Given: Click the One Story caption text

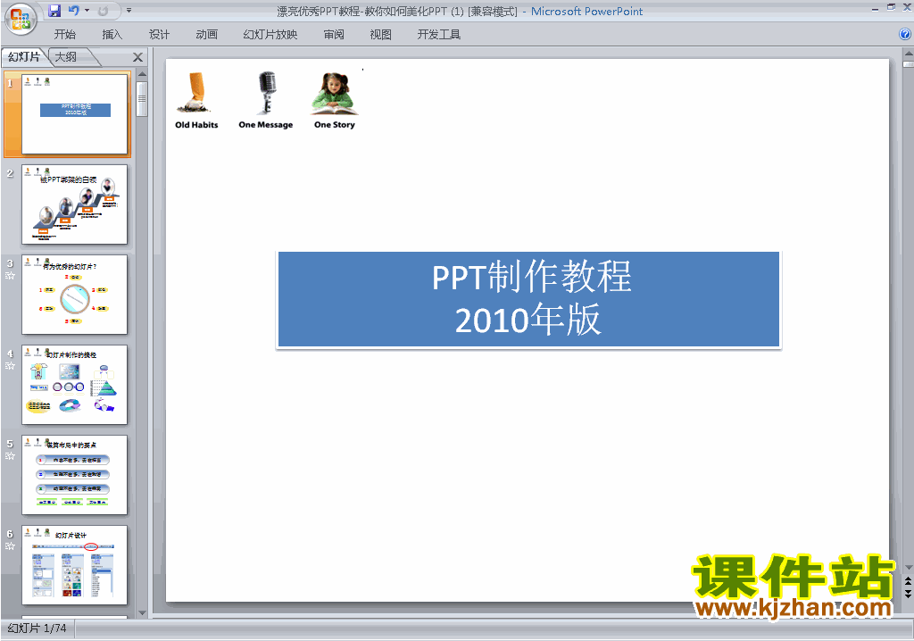Looking at the screenshot, I should tap(335, 125).
